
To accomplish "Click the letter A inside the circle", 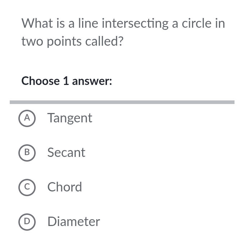I will click(x=27, y=118).
